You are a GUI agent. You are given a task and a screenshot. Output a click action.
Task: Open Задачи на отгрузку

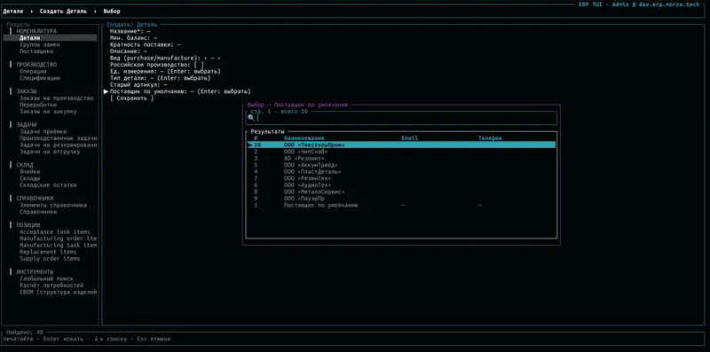coord(50,152)
